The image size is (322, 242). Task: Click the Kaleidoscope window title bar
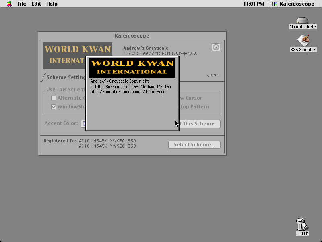pyautogui.click(x=132, y=36)
